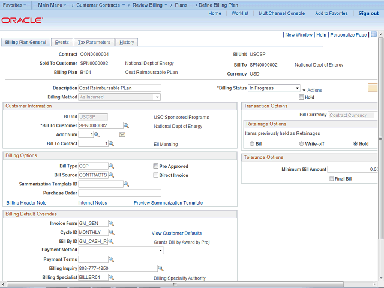This screenshot has height=288, width=384.
Task: Open Billing Specialist lookup icon
Action: (x=111, y=278)
